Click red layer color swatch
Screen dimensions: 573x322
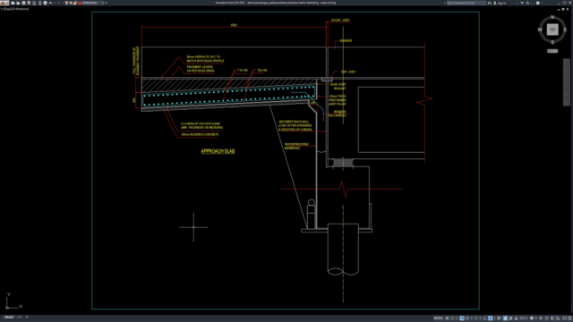coord(80,3)
